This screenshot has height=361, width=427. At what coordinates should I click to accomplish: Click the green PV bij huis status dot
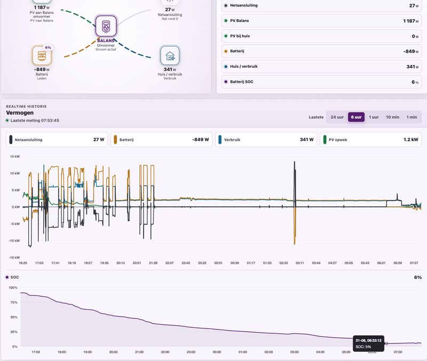pyautogui.click(x=226, y=36)
